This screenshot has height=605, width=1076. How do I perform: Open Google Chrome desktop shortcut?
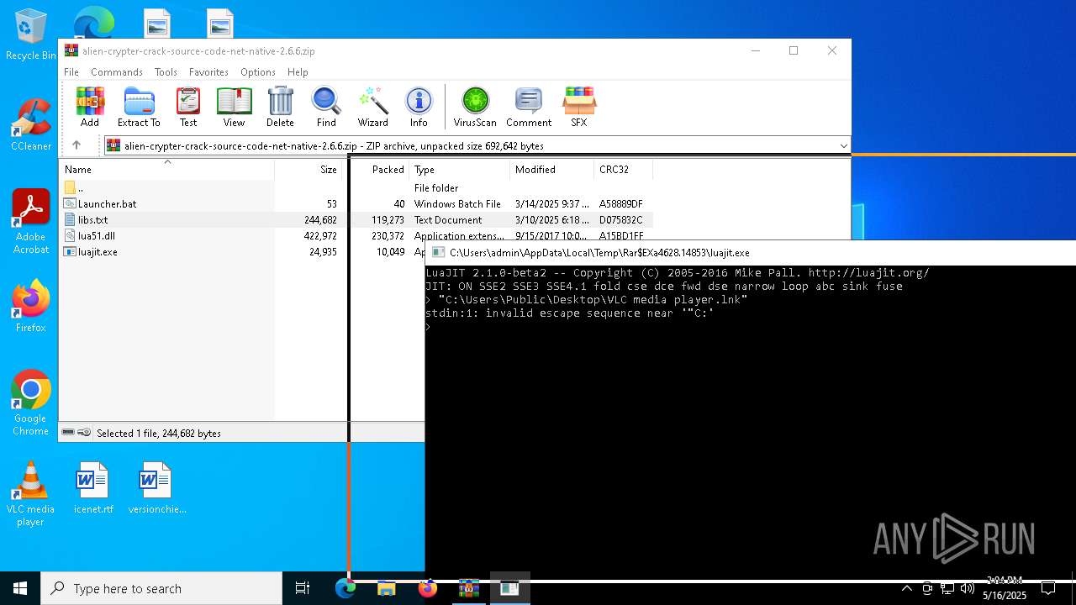(x=30, y=403)
